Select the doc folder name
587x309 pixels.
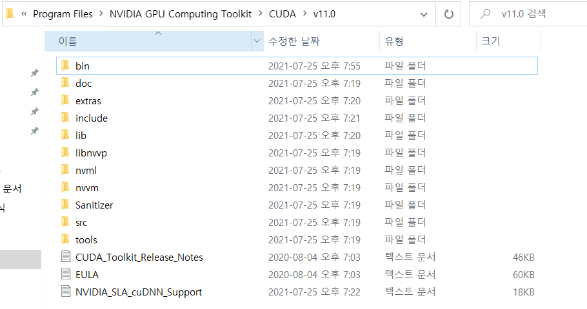(83, 83)
